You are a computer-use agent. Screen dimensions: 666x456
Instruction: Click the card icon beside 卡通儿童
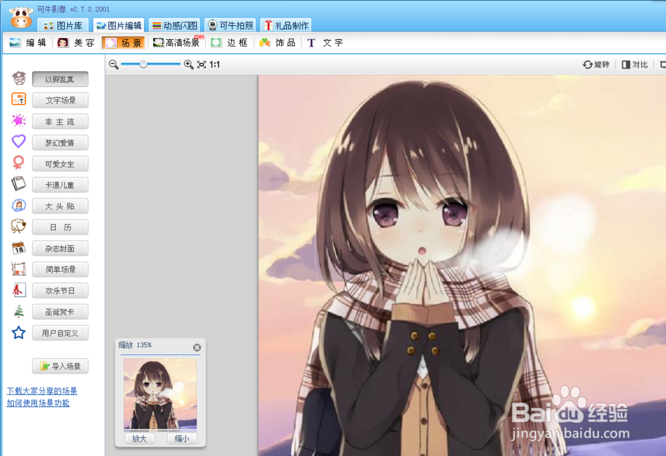[x=19, y=184]
